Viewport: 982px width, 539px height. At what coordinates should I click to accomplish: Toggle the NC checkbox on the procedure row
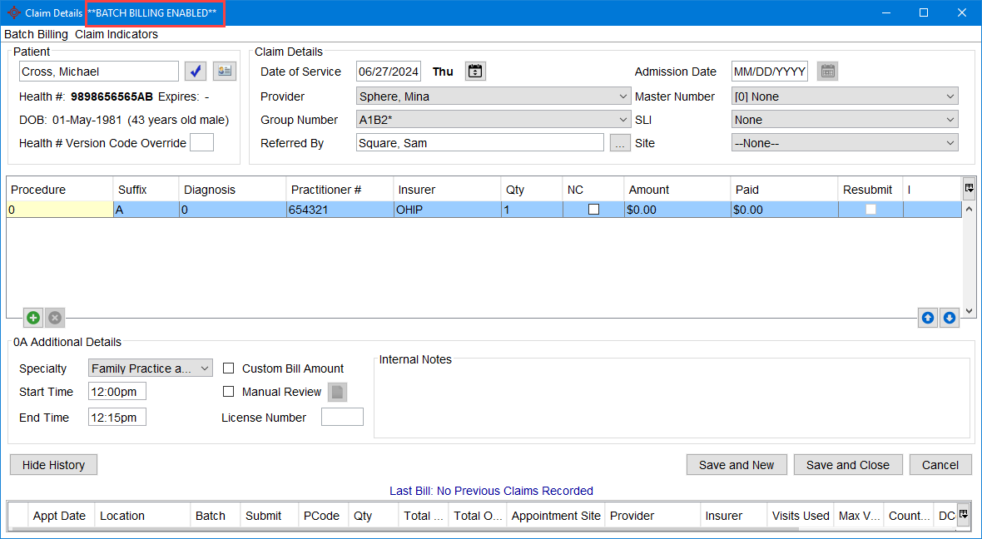pos(594,209)
